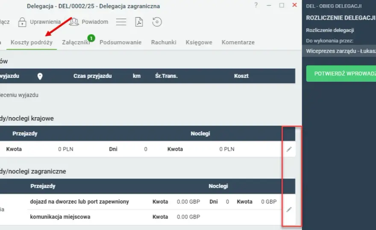376x230 pixels.
Task: Click the Powiadom toolbar label
Action: click(95, 22)
